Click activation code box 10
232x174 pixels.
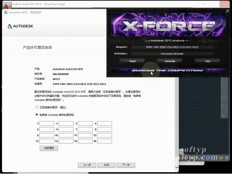coord(66,135)
